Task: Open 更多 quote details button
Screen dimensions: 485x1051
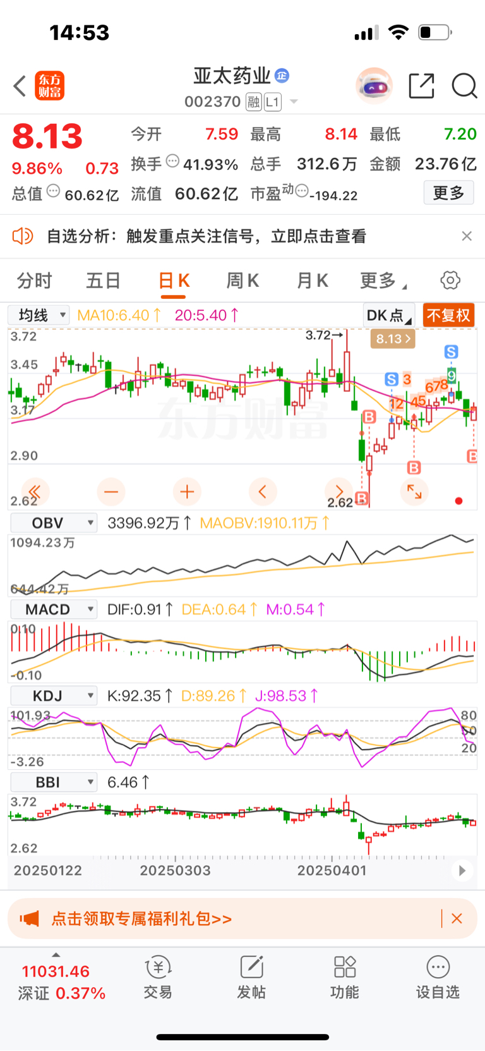Action: point(448,193)
